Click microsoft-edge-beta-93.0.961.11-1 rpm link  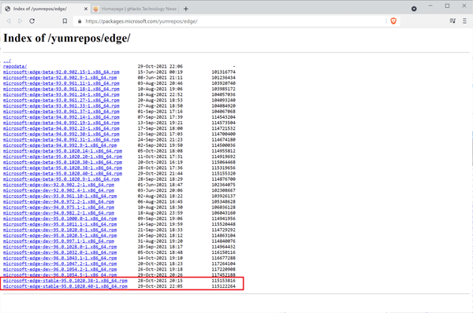tap(61, 83)
